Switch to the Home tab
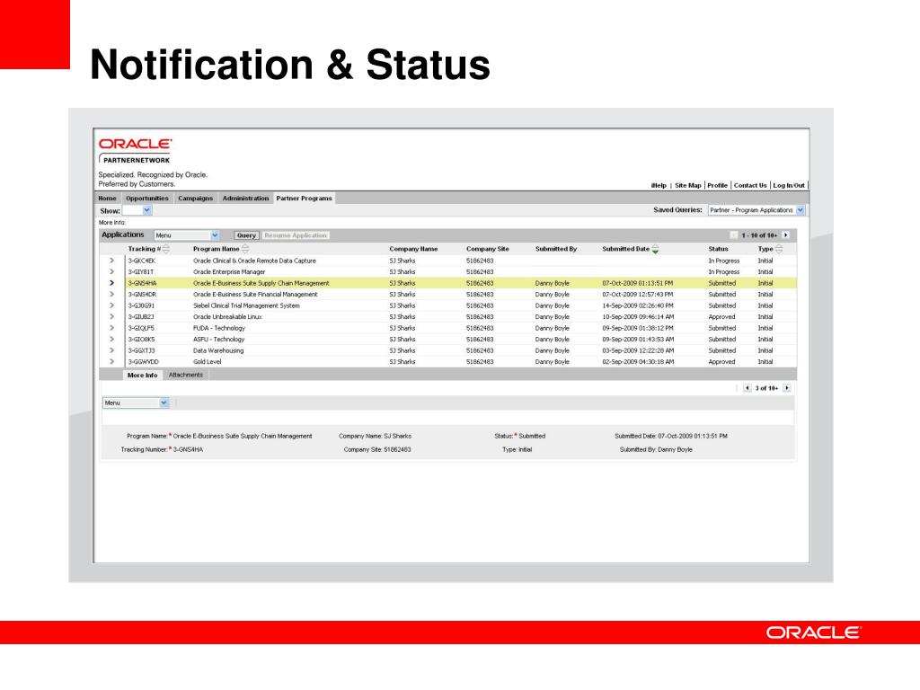 click(108, 199)
